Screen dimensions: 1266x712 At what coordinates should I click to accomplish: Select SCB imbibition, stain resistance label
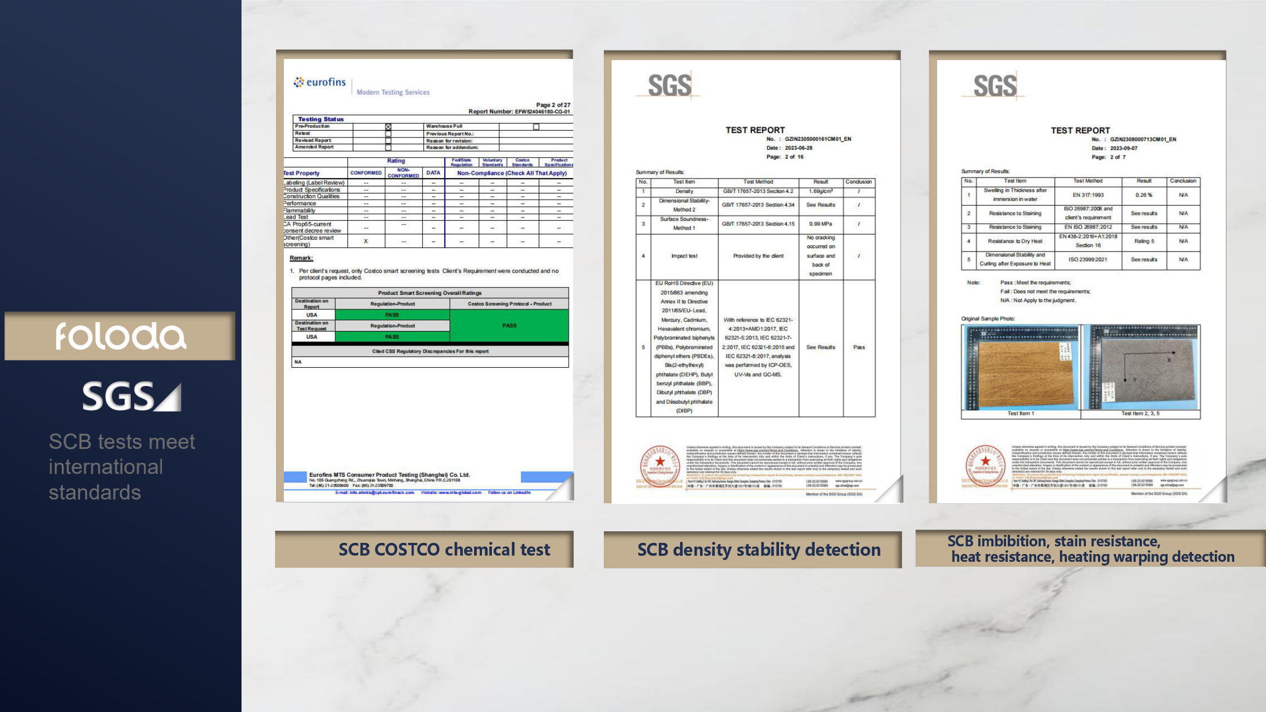1090,549
